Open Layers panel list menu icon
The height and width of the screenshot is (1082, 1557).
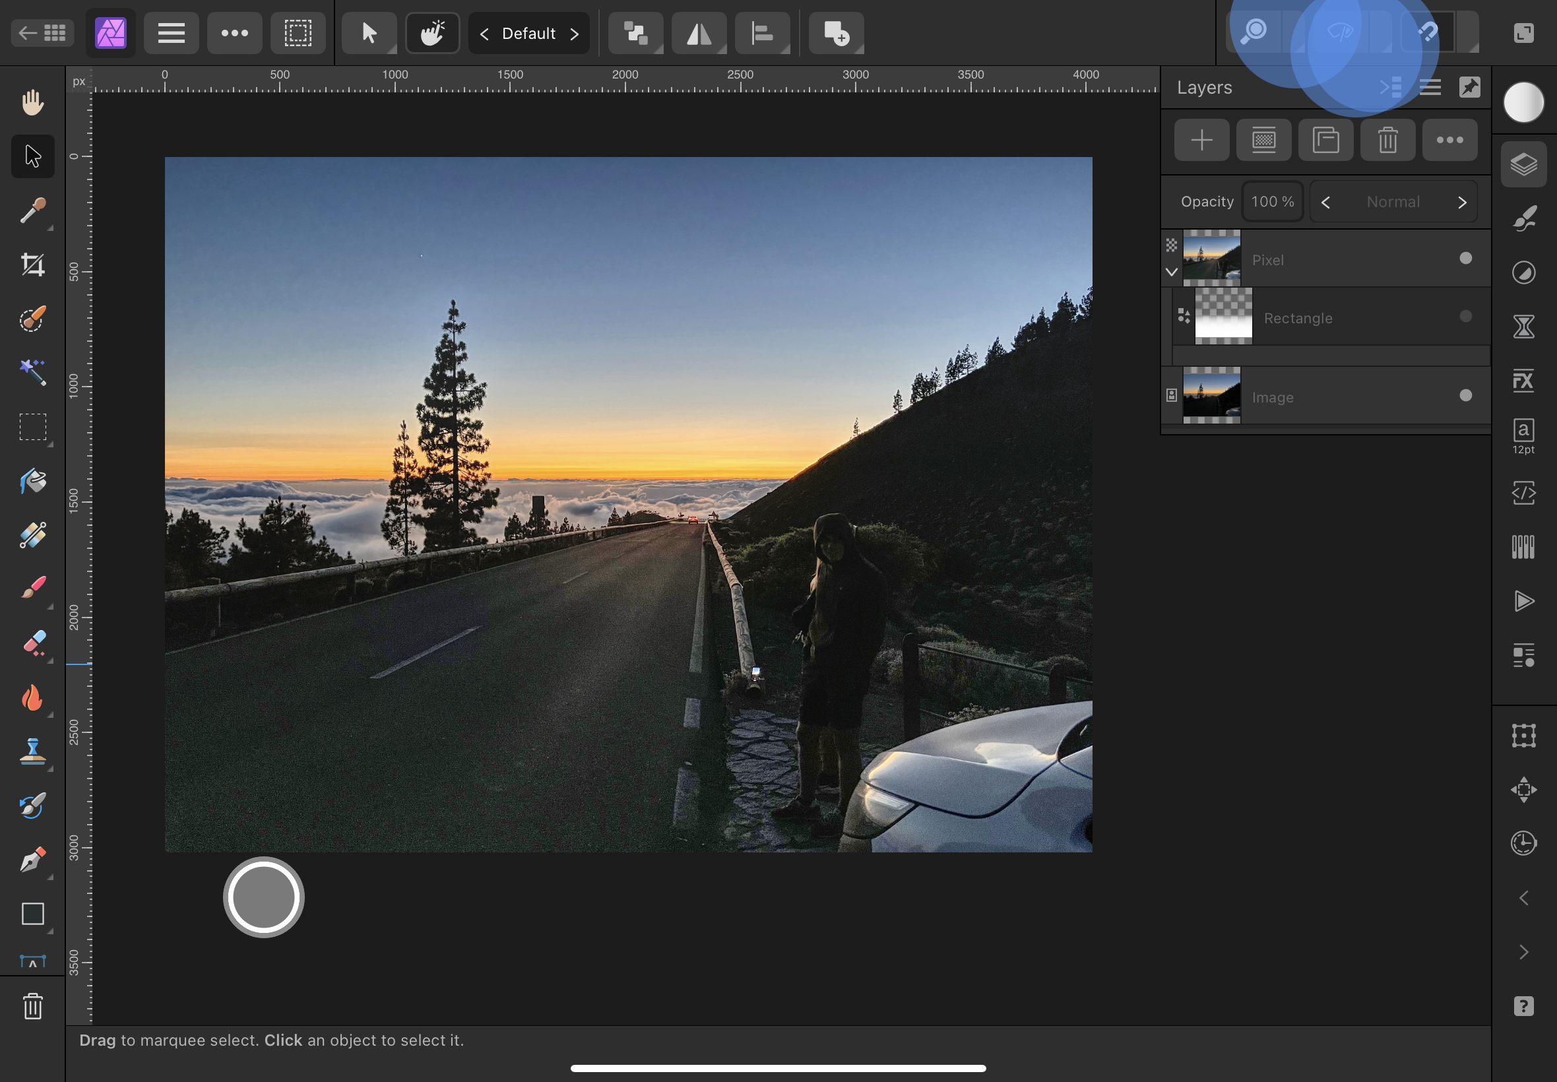tap(1430, 87)
